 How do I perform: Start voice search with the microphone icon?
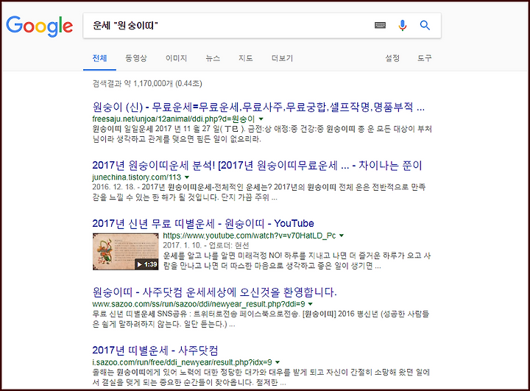click(x=402, y=25)
